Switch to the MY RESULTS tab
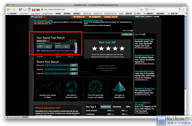The height and width of the screenshot is (126, 192). pyautogui.click(x=79, y=17)
